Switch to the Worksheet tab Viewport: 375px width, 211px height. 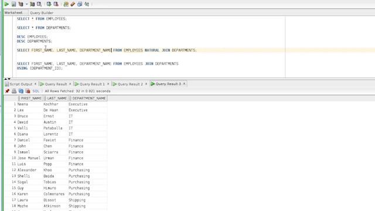click(13, 13)
